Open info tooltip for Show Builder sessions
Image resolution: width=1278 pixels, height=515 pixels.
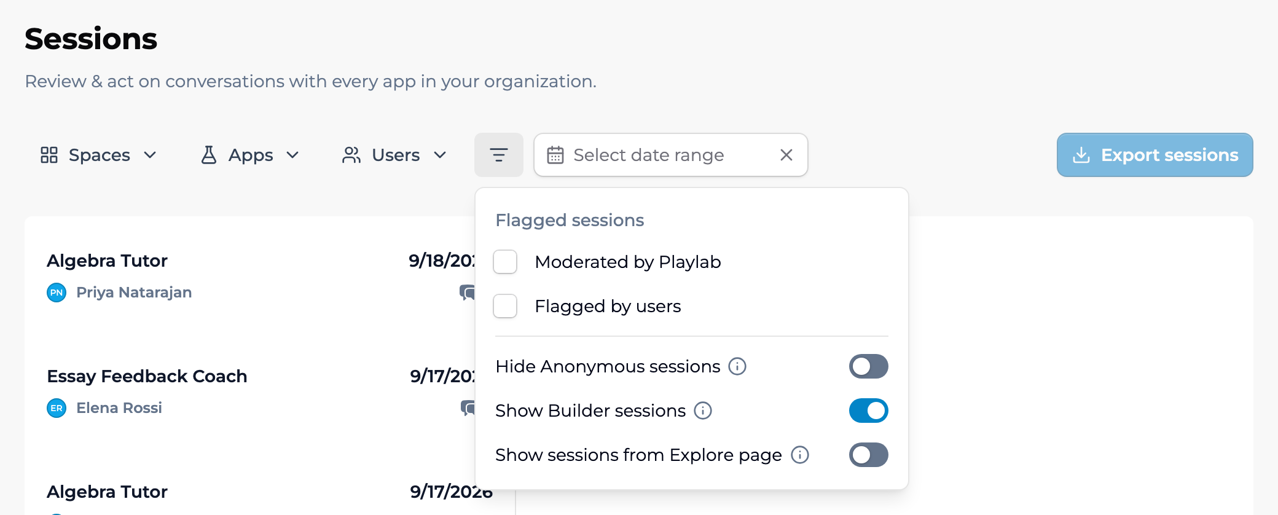coord(703,411)
